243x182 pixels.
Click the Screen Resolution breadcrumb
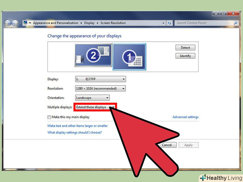[113, 23]
